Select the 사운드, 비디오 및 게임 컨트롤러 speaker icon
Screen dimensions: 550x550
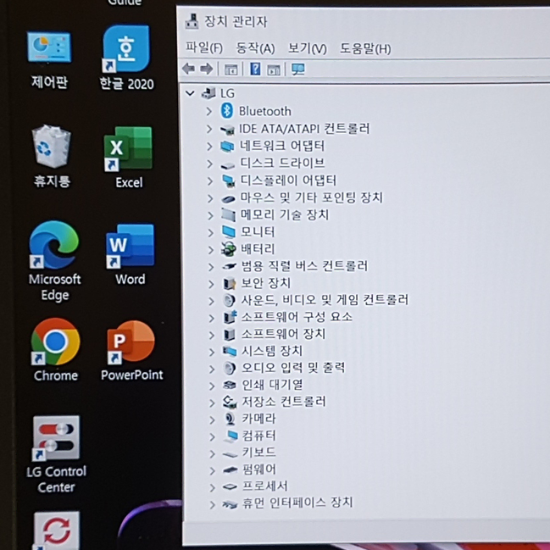(229, 300)
